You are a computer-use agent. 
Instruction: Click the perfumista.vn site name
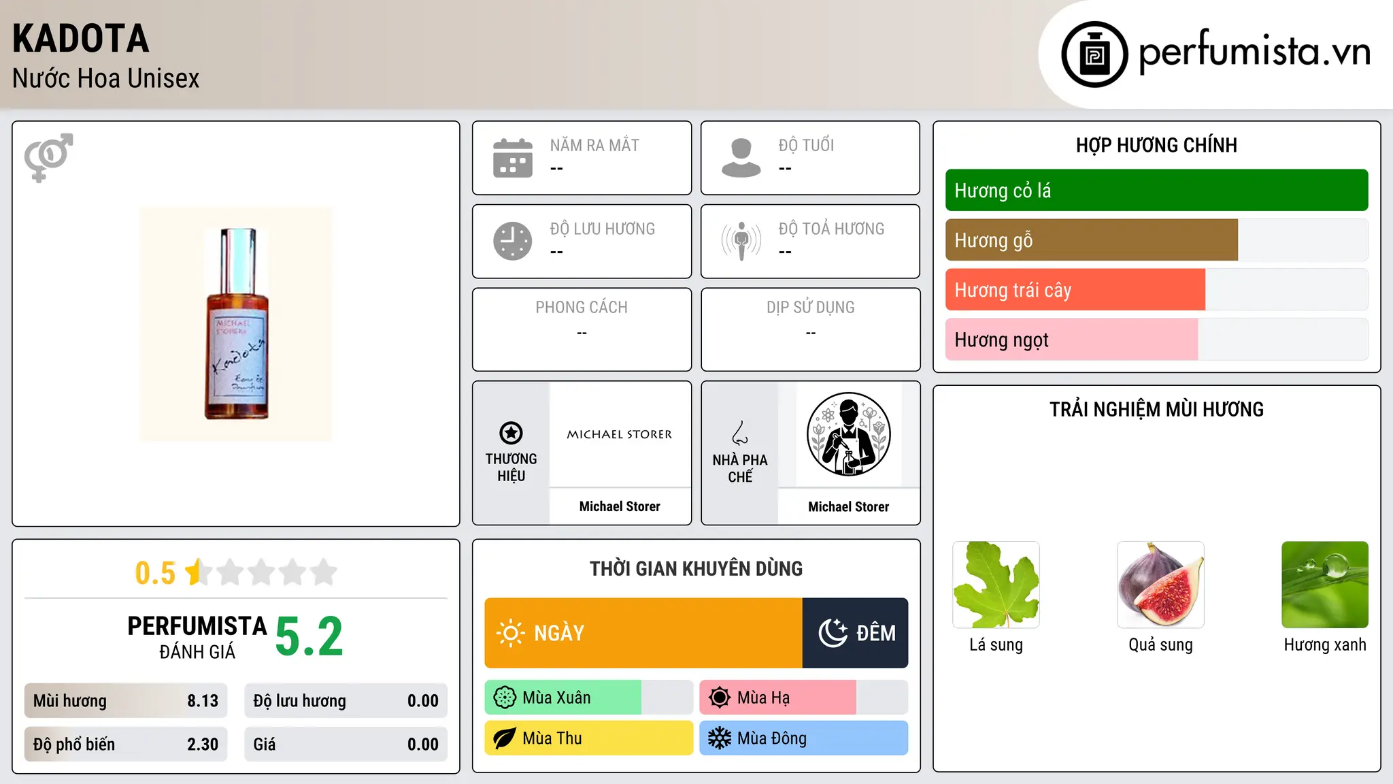(x=1254, y=52)
